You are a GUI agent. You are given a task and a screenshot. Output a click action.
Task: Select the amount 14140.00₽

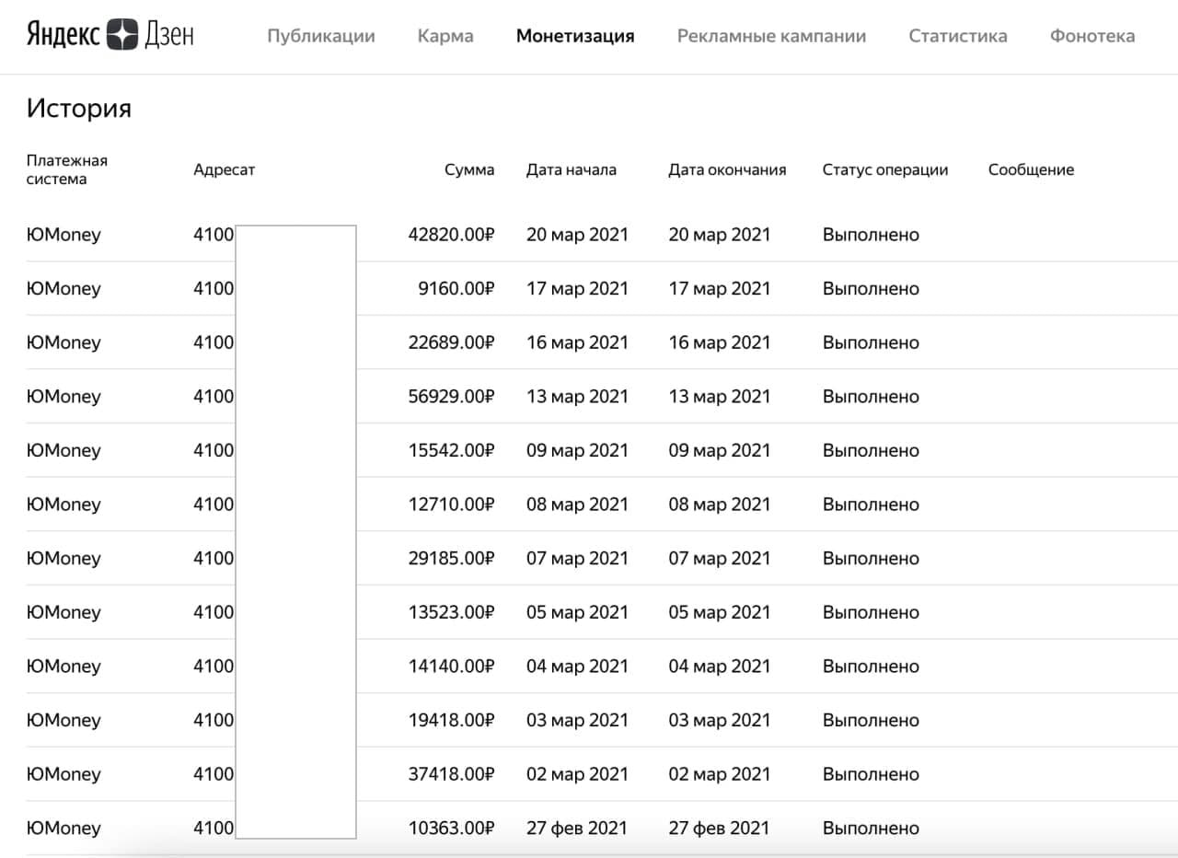tap(451, 667)
